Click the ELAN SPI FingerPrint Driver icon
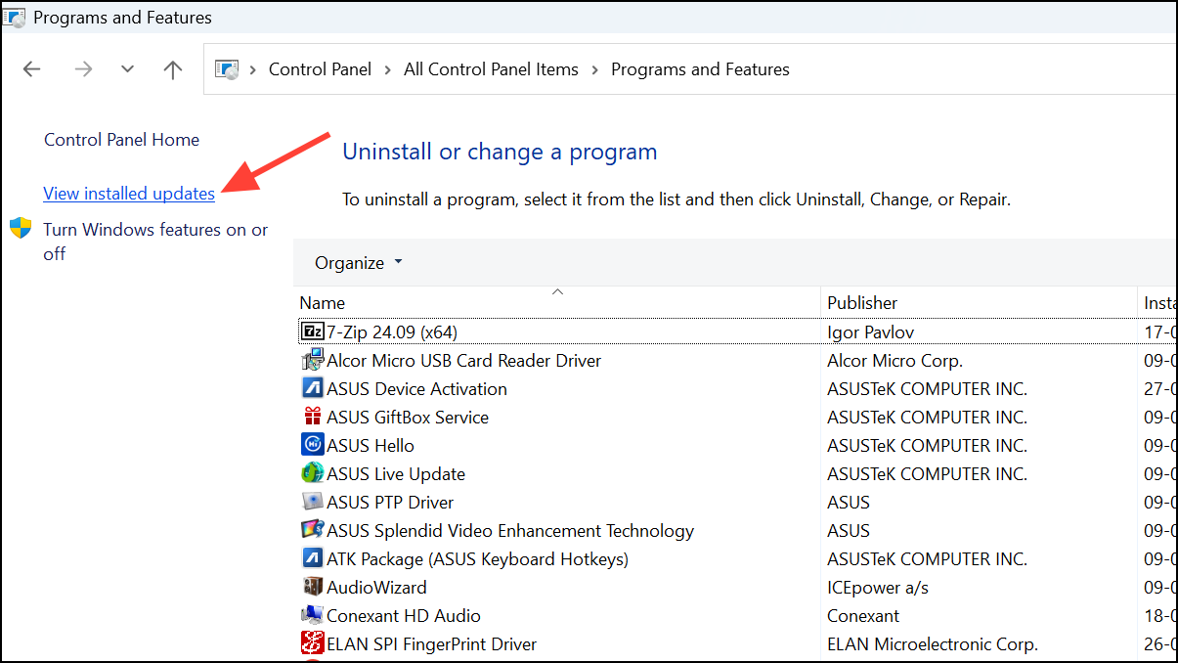 [x=312, y=643]
